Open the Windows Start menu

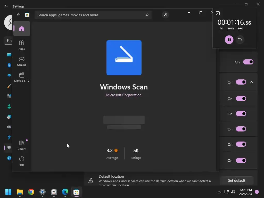coord(8,192)
